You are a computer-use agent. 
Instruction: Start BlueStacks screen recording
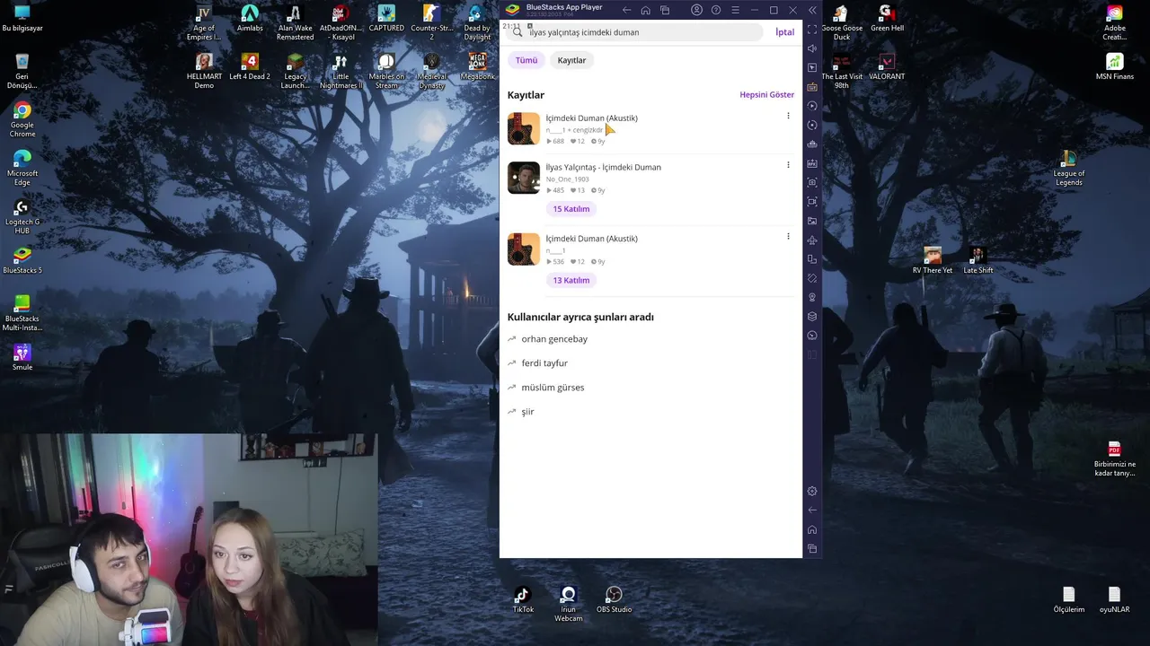[812, 202]
